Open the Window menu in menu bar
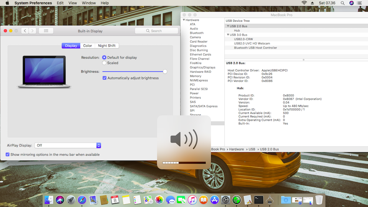368x207 pixels. coord(89,3)
